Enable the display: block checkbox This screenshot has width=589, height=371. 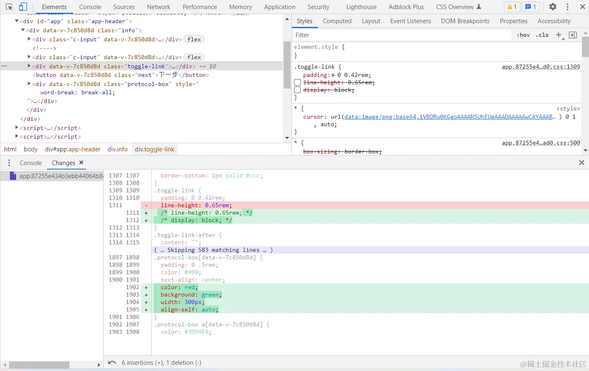(297, 90)
